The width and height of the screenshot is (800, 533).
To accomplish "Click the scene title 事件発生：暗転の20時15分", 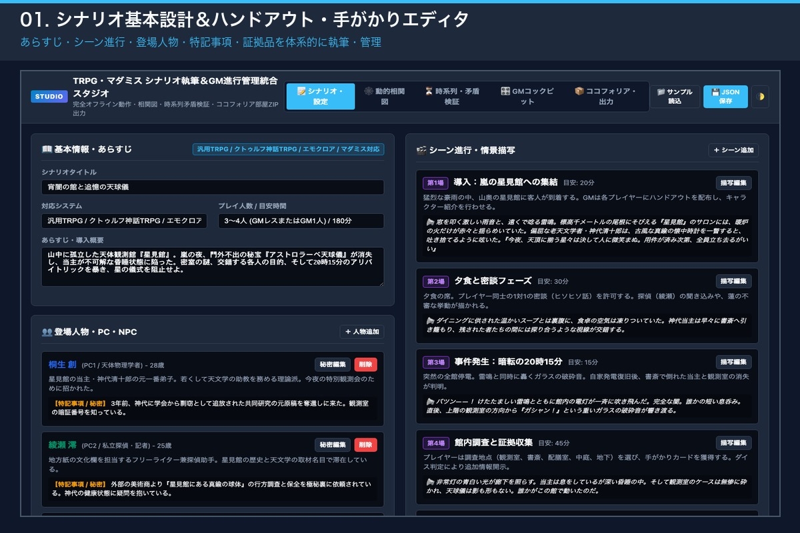I will coord(509,362).
